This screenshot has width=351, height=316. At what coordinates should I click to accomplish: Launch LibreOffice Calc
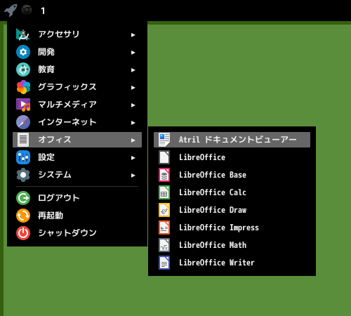click(232, 192)
